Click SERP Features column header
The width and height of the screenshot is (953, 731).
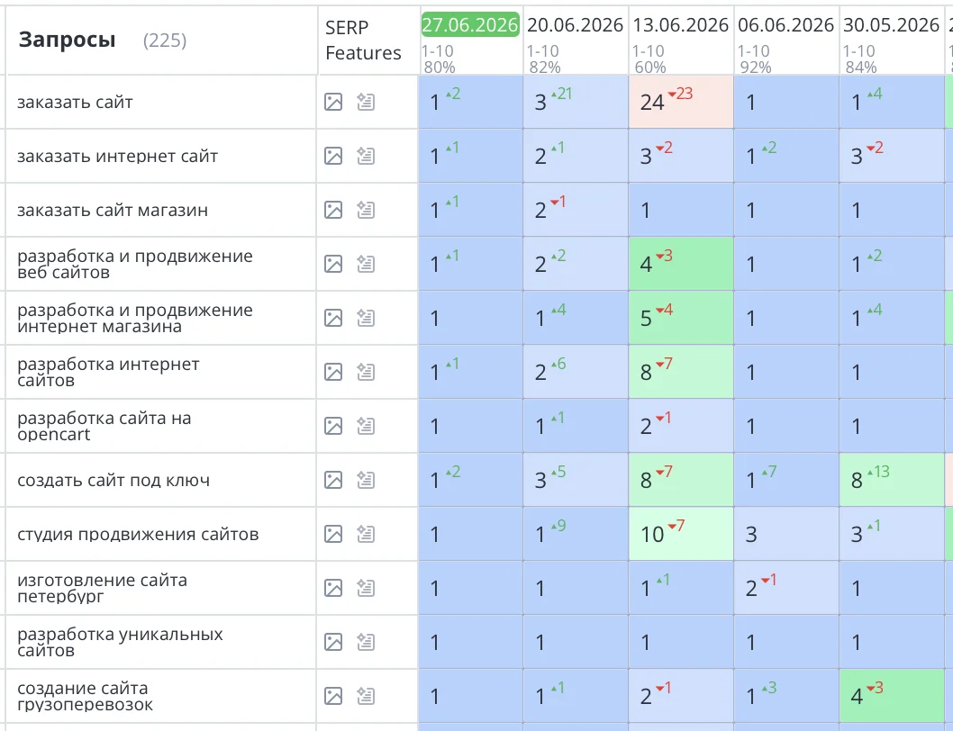click(363, 41)
